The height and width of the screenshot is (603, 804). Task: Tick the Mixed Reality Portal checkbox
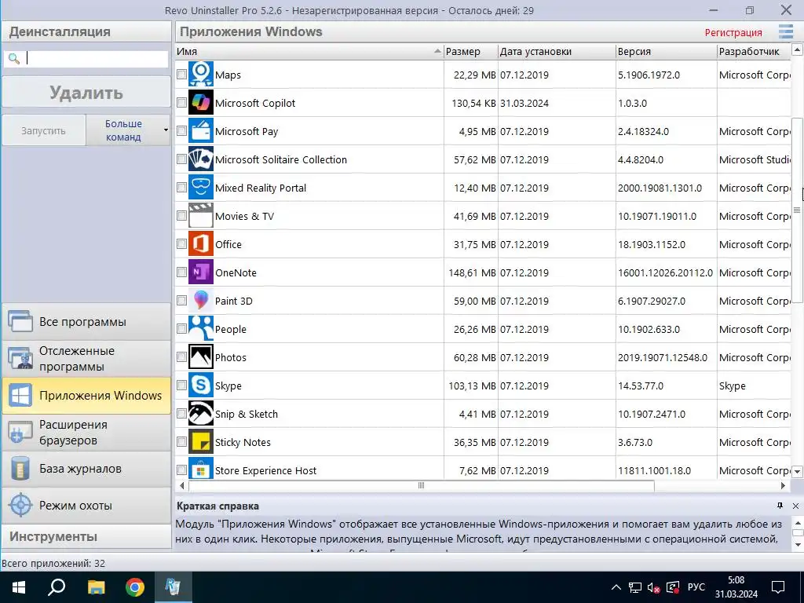click(x=181, y=187)
